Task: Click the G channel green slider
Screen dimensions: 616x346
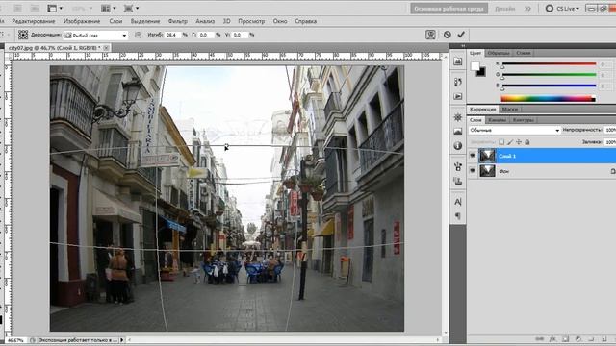Action: click(x=549, y=74)
